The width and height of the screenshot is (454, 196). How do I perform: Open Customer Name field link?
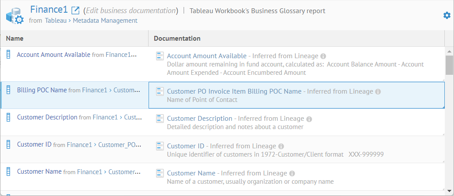coord(39,171)
